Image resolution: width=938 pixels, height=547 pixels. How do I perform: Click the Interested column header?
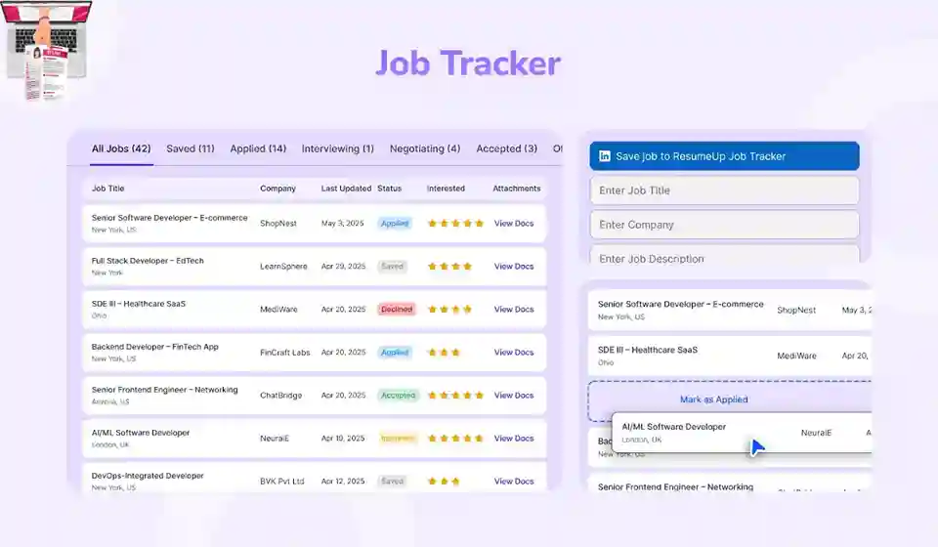pyautogui.click(x=446, y=189)
